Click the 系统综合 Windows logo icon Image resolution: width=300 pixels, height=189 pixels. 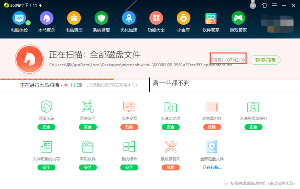(129, 147)
